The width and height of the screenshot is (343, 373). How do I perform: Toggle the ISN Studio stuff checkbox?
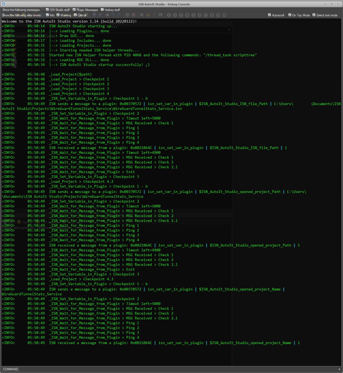coord(47,10)
